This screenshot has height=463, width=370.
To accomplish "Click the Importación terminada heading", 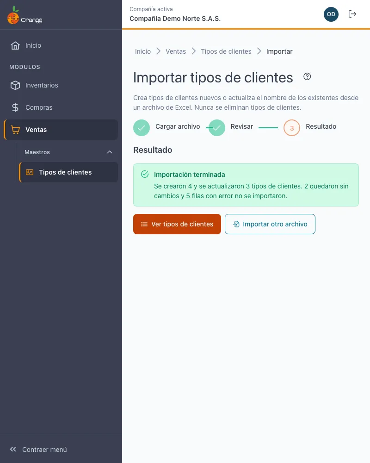I will [x=190, y=175].
